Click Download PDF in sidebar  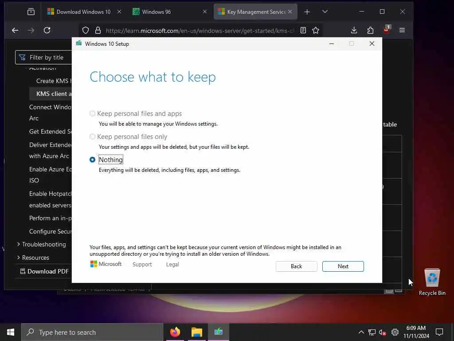click(44, 271)
